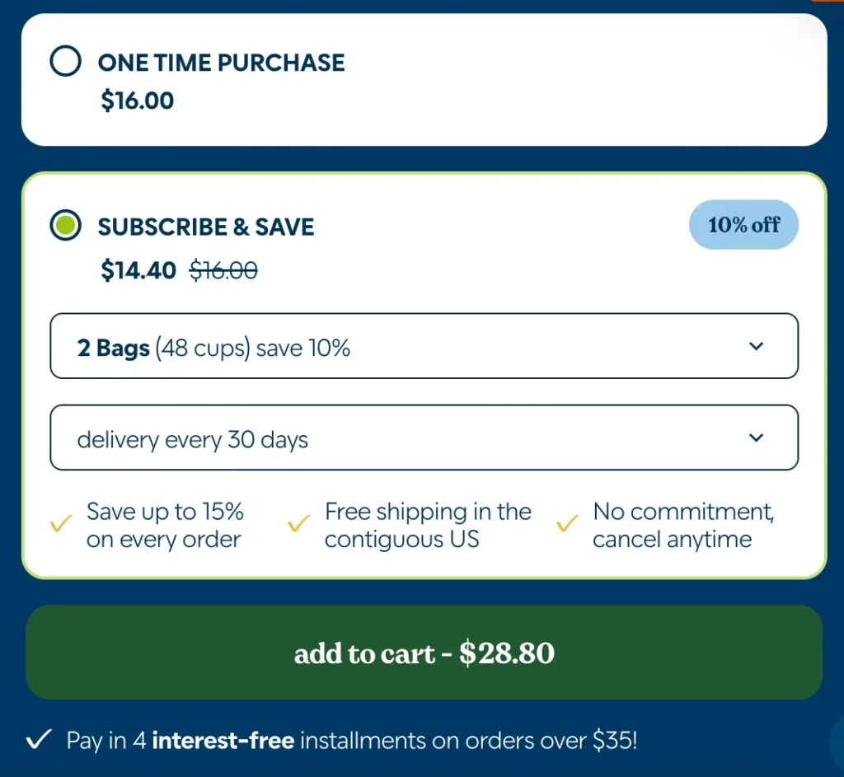844x777 pixels.
Task: Click the green filled radio indicator for Subscribe & Save
Action: click(65, 224)
